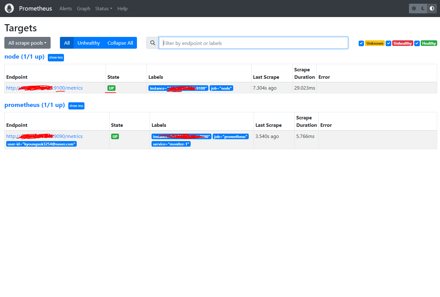Open node (1/1 up) heading link
Viewport: 440px width, 297px height.
pyautogui.click(x=25, y=56)
